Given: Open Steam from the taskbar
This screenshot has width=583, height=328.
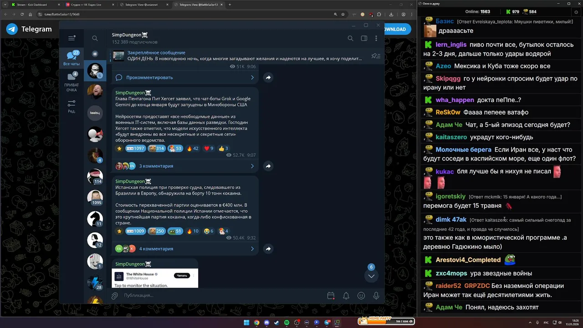Looking at the screenshot, I should [276, 323].
